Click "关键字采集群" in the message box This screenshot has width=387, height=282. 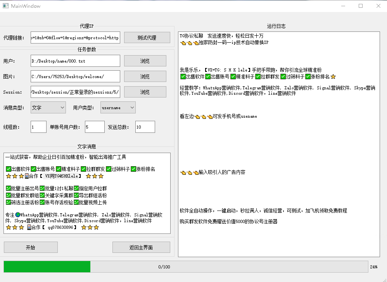(x=59, y=195)
